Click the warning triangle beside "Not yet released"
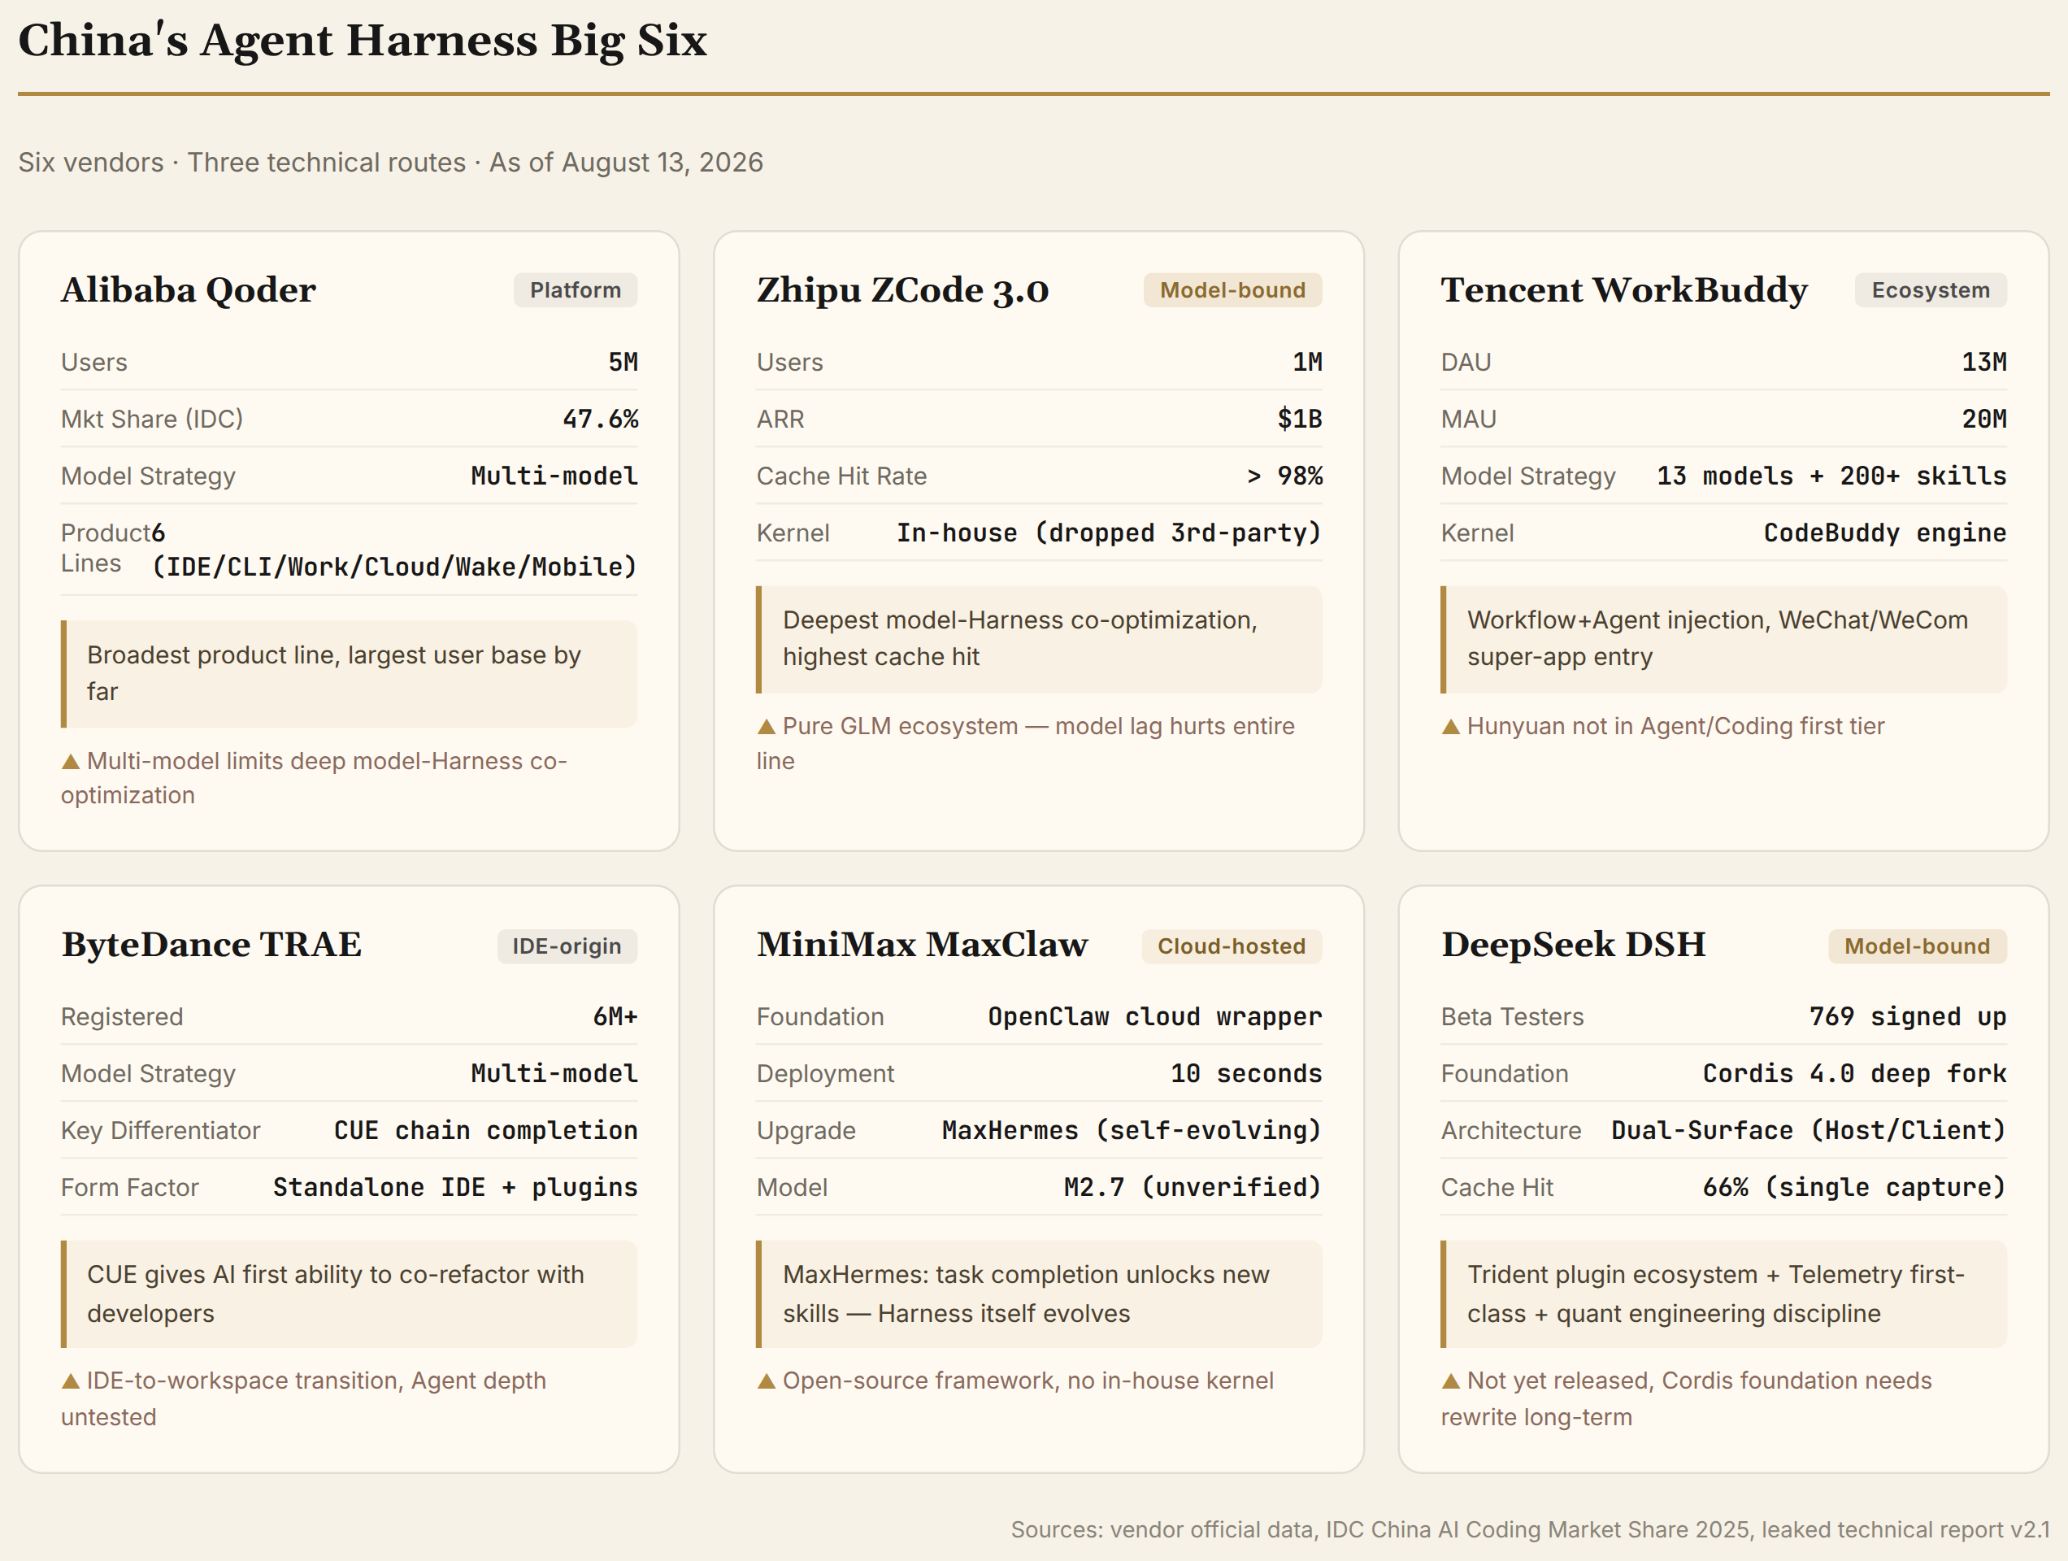 point(1450,1381)
